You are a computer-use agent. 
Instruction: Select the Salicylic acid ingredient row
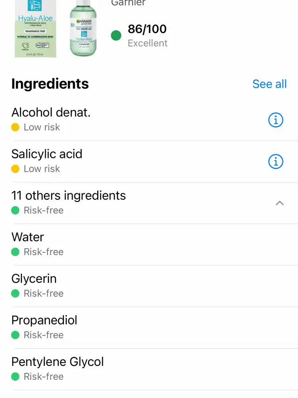point(149,162)
